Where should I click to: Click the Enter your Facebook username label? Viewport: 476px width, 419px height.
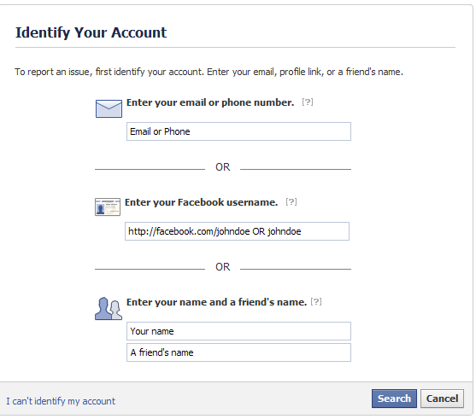click(202, 202)
